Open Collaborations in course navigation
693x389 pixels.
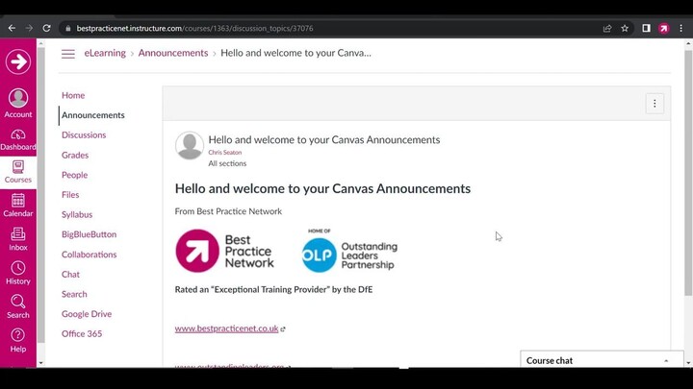pyautogui.click(x=90, y=255)
